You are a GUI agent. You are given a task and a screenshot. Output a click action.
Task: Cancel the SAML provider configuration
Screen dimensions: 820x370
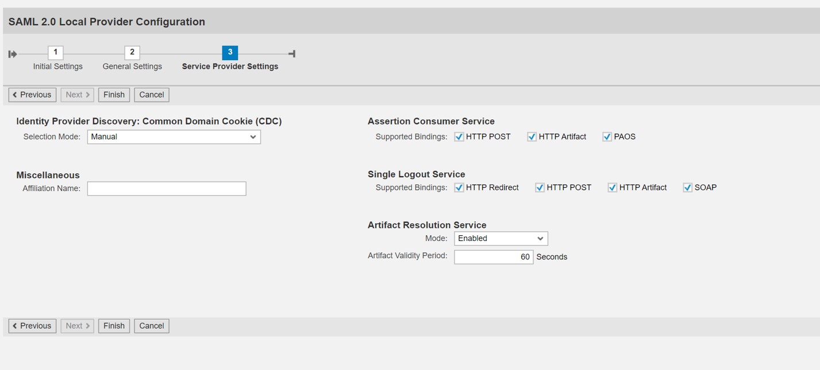pyautogui.click(x=151, y=94)
